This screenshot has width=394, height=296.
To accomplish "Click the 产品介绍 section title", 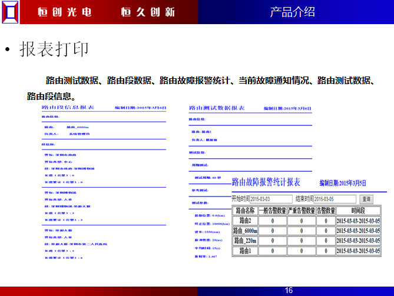I will click(292, 12).
